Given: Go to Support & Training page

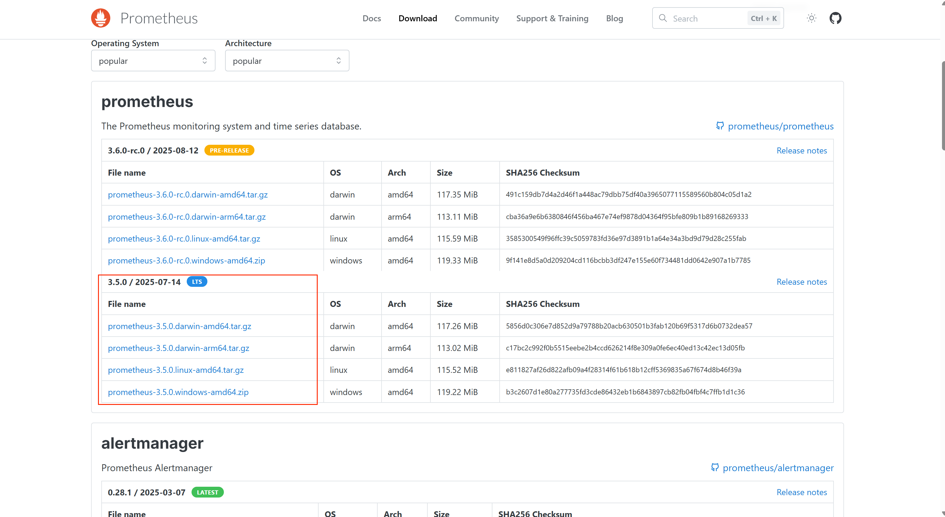Looking at the screenshot, I should coord(552,18).
